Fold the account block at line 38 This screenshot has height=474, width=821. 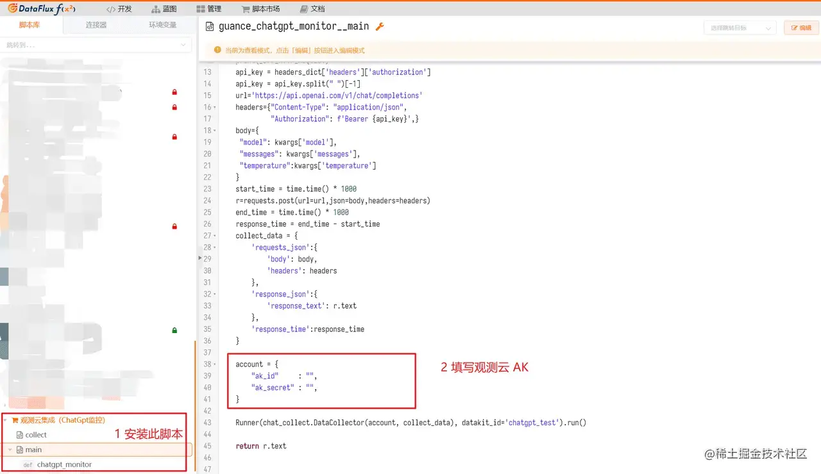point(214,364)
